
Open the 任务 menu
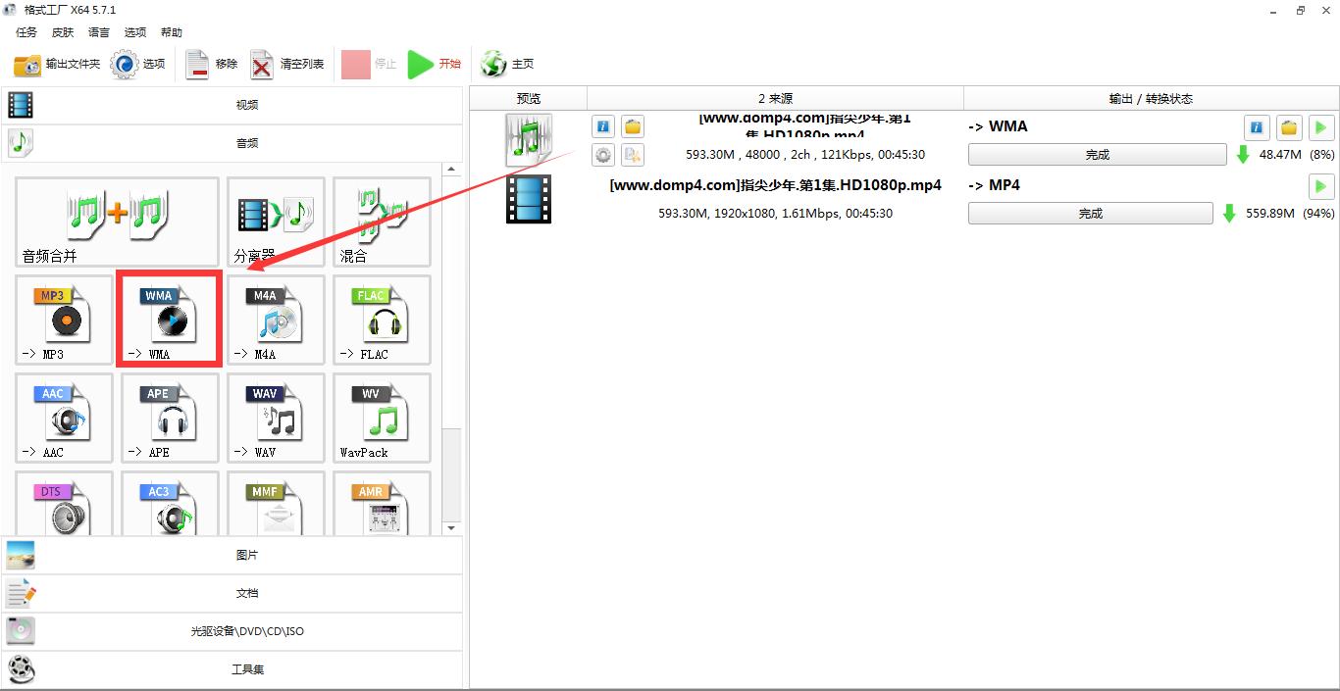pyautogui.click(x=26, y=32)
